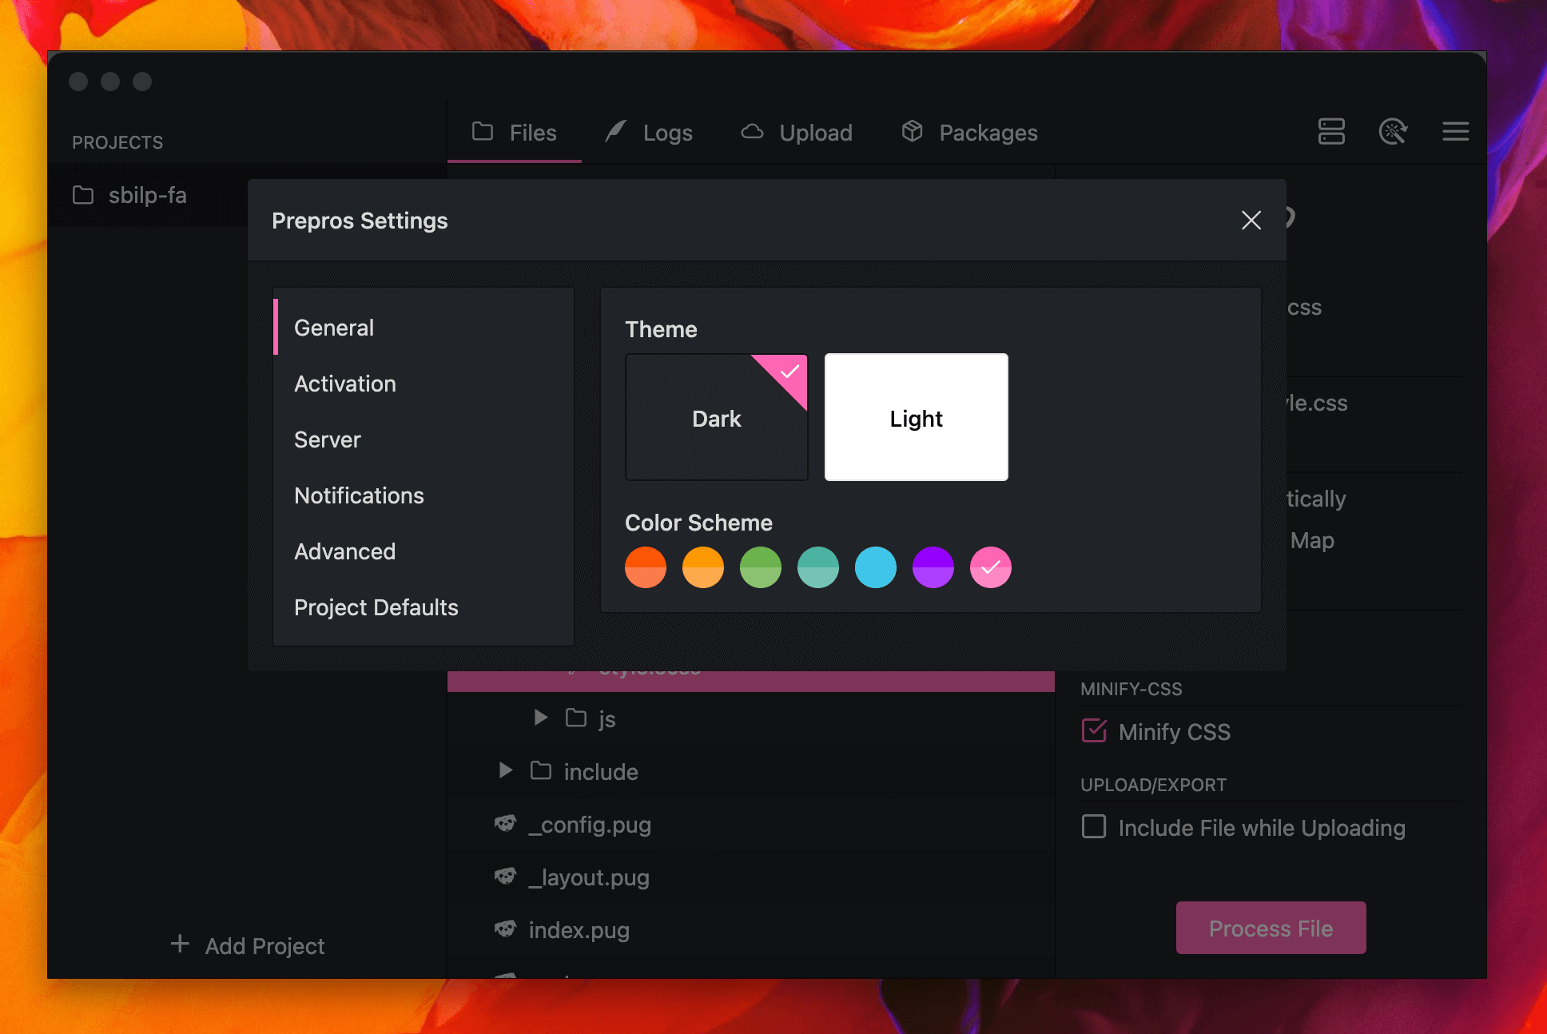Expand the js folder

point(540,718)
